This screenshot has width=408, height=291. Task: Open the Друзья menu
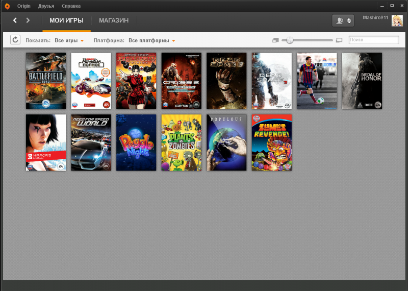coord(46,6)
